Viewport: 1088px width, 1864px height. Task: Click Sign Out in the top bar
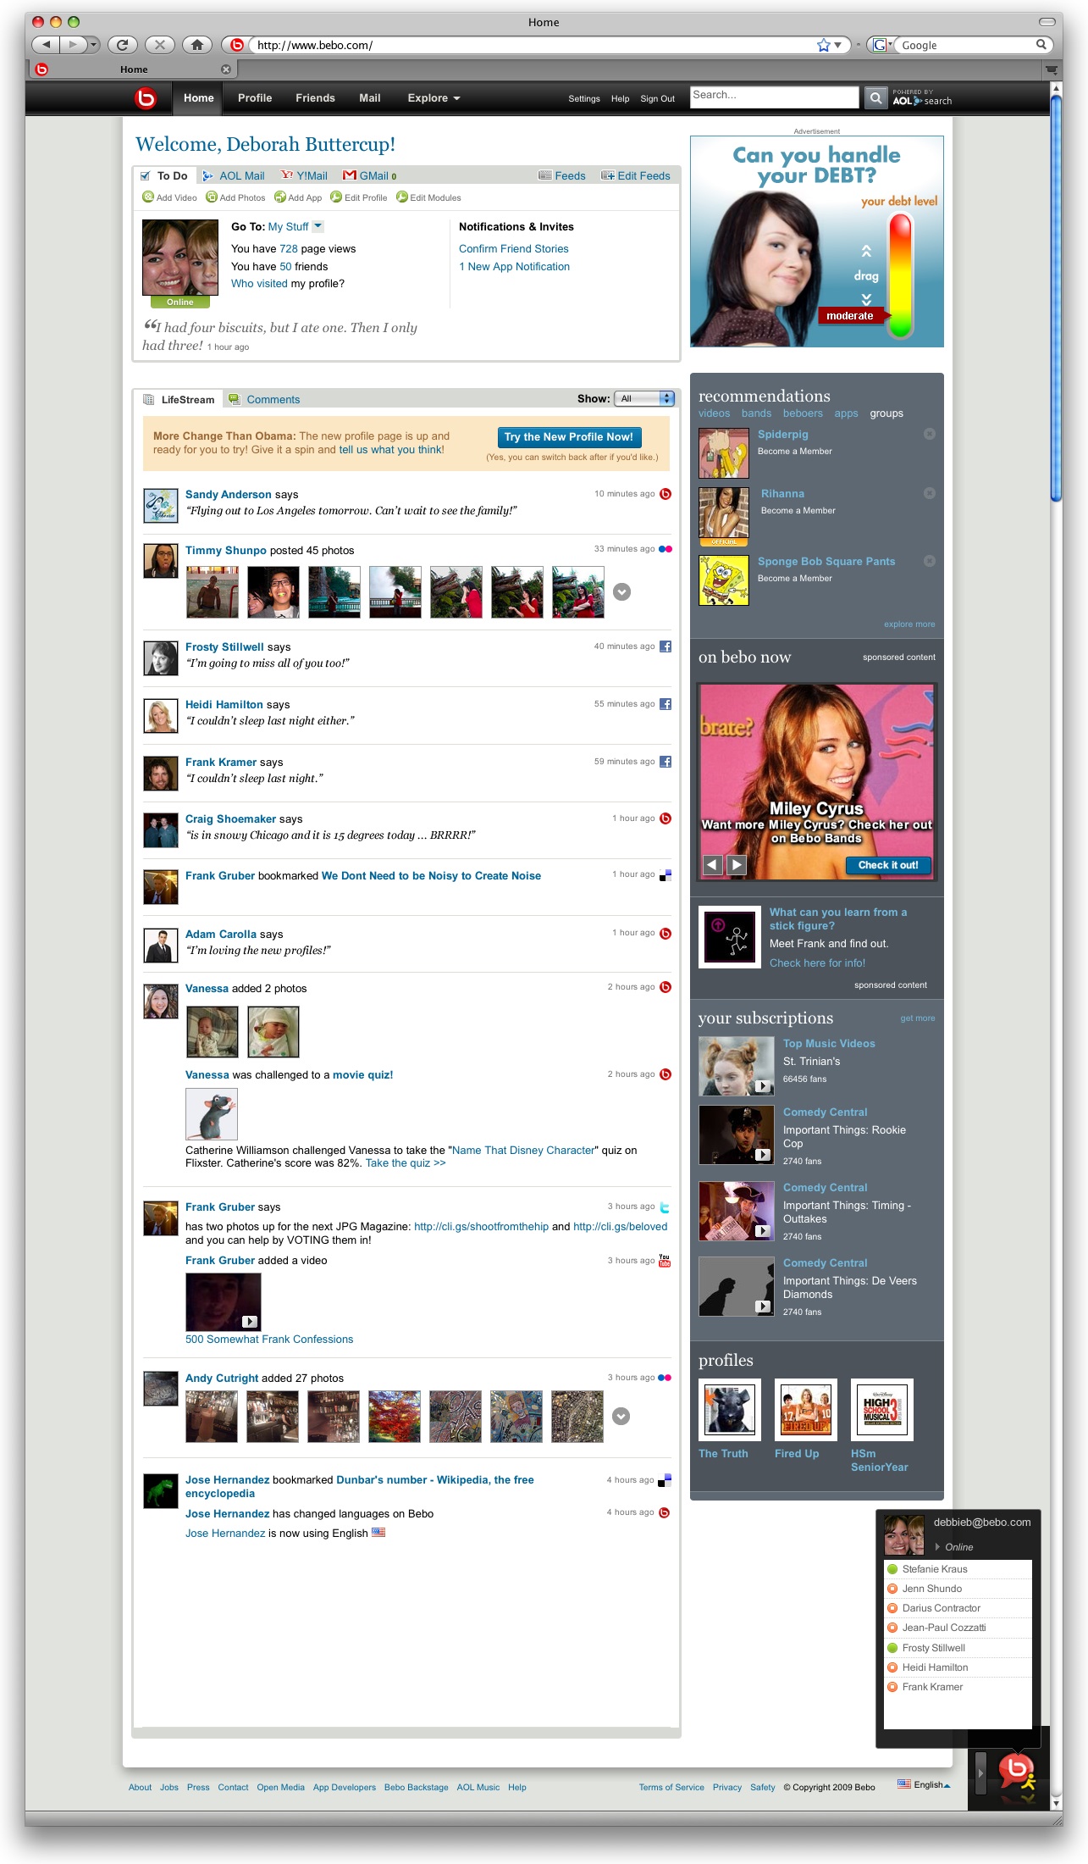coord(658,99)
